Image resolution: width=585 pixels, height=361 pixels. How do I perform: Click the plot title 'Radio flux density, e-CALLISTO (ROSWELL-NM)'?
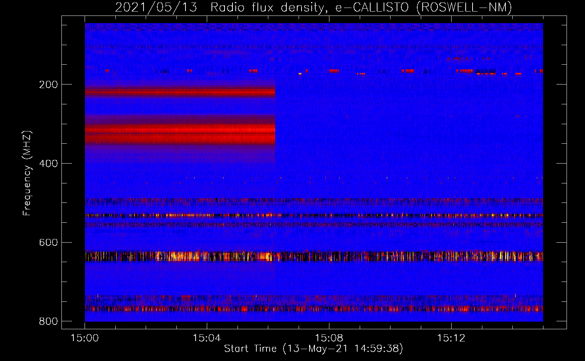pyautogui.click(x=361, y=7)
